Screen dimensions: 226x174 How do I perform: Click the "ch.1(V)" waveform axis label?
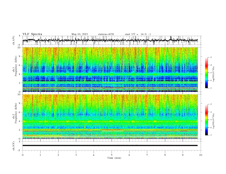click(x=14, y=40)
